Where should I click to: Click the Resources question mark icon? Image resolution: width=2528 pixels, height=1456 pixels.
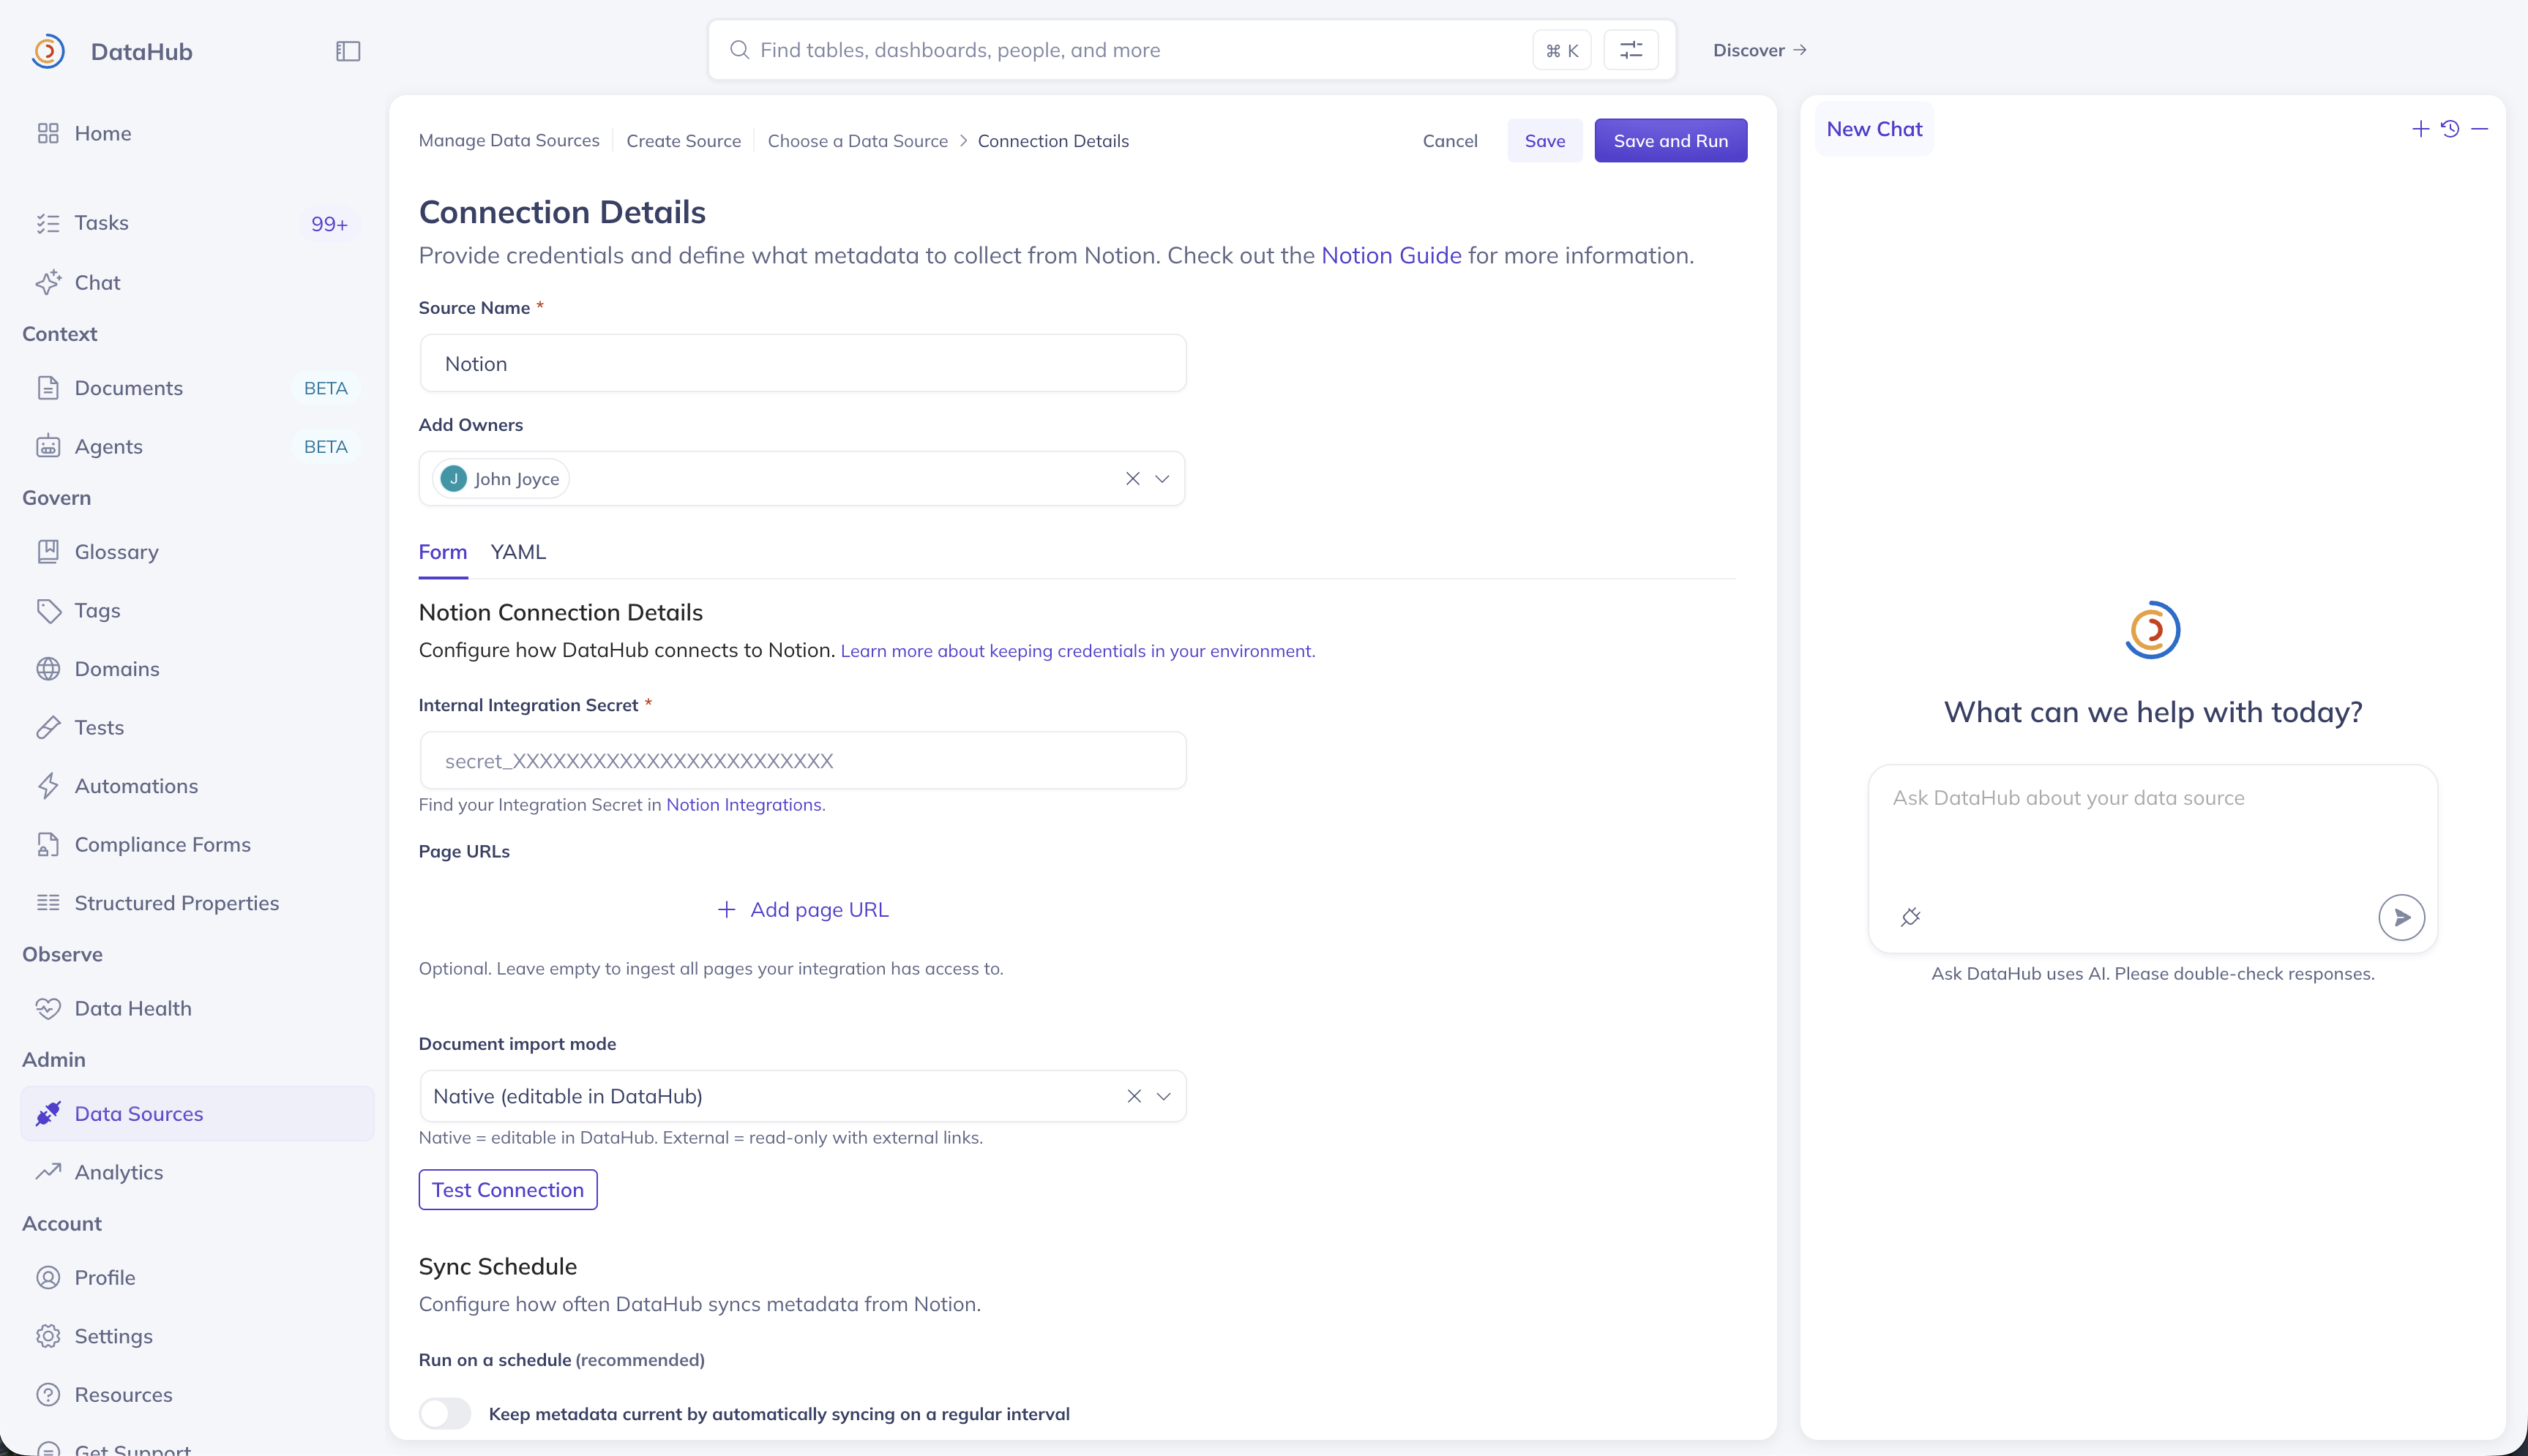[x=48, y=1395]
